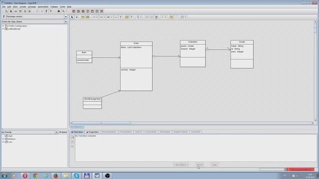Select the arrow Select tool in the diagram toolbar
This screenshot has width=319, height=179.
(x=72, y=17)
